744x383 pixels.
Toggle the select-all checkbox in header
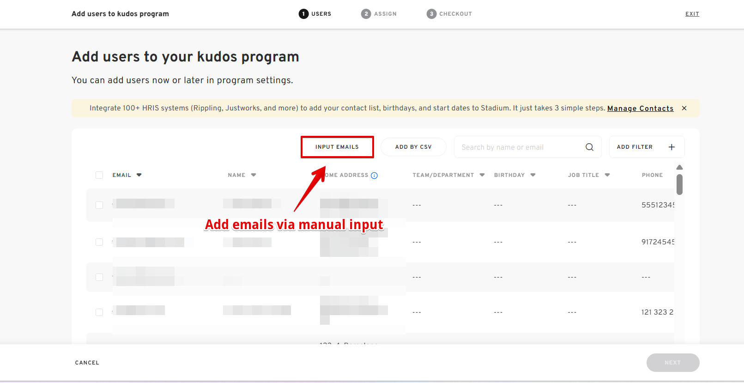(x=99, y=175)
